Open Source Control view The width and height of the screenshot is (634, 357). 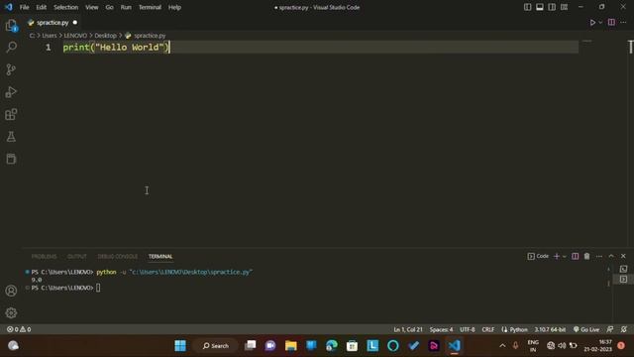coord(11,69)
